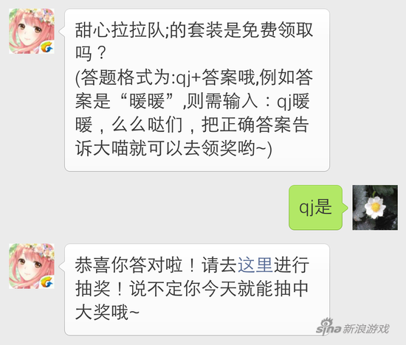Click the 抽奖 text in the last message
The width and height of the screenshot is (406, 345).
93,289
